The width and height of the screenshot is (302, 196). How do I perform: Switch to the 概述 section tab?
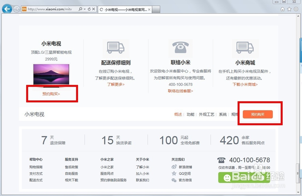click(x=178, y=115)
